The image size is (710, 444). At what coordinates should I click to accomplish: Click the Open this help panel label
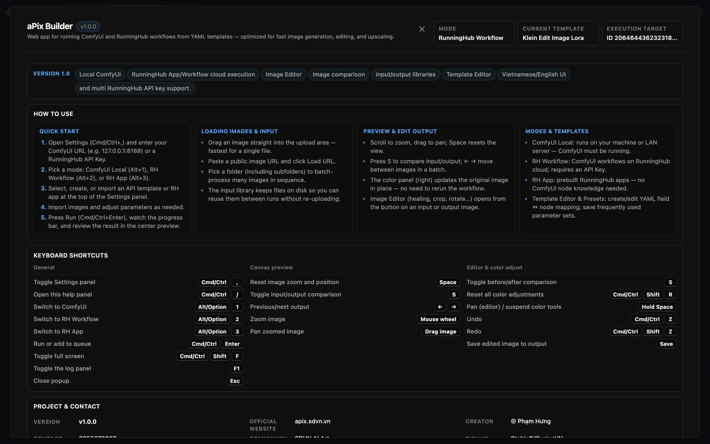coord(63,295)
